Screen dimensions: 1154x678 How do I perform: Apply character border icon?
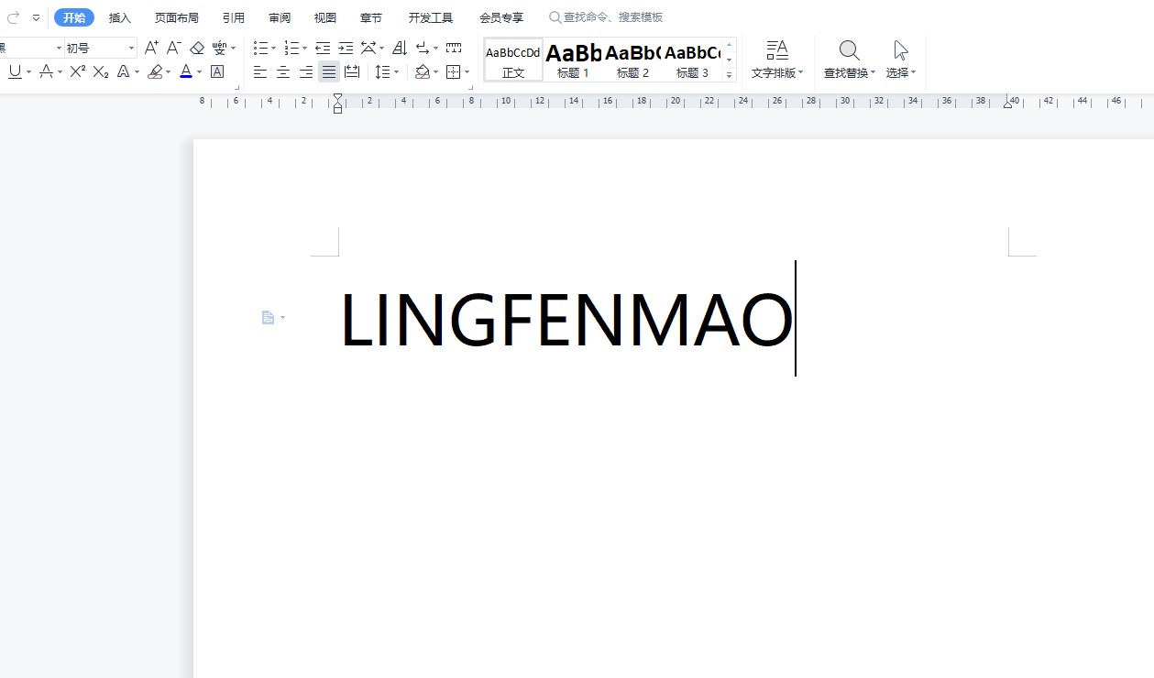217,71
